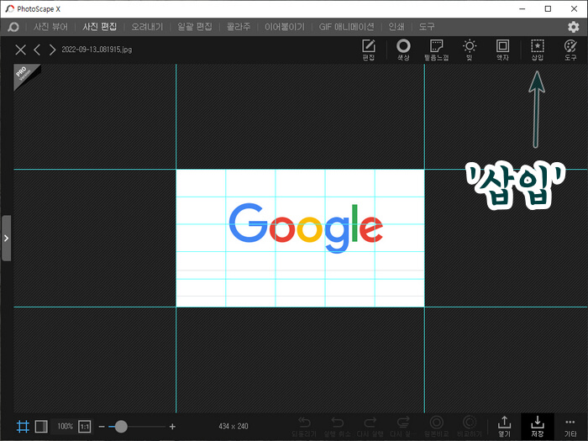
Task: Toggle the side-by-side compare view icon
Action: 41,427
